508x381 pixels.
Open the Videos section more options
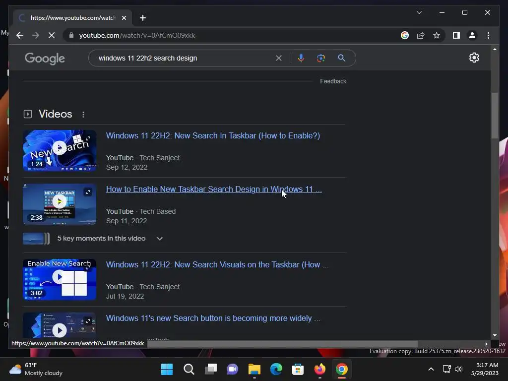click(x=83, y=115)
